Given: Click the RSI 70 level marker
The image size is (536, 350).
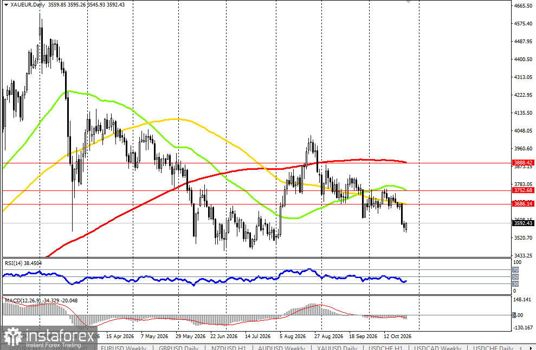Looking at the screenshot, I should point(515,270).
